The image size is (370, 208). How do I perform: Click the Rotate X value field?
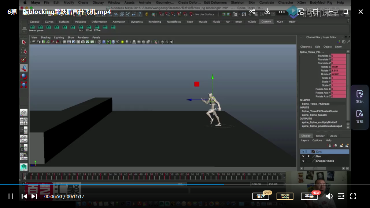(x=338, y=67)
